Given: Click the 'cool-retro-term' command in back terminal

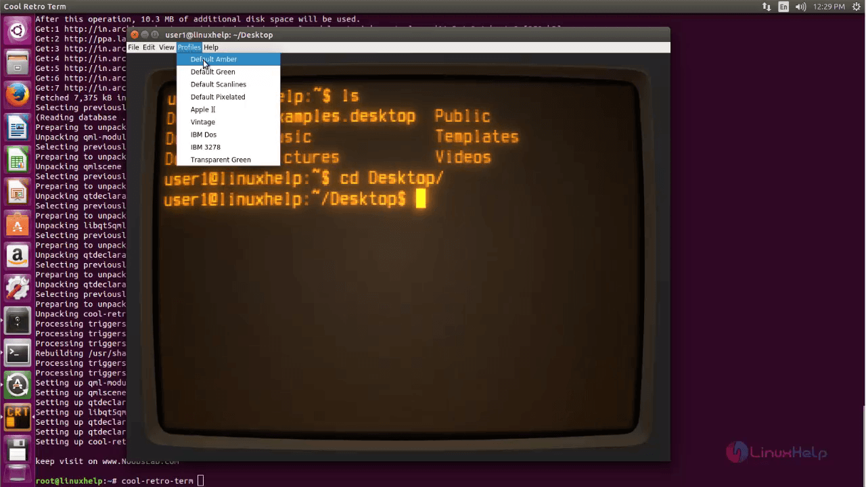Looking at the screenshot, I should (x=158, y=481).
